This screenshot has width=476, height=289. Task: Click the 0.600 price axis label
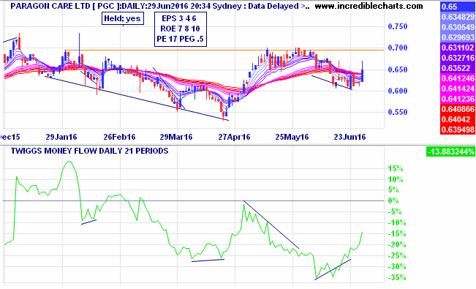pyautogui.click(x=398, y=91)
